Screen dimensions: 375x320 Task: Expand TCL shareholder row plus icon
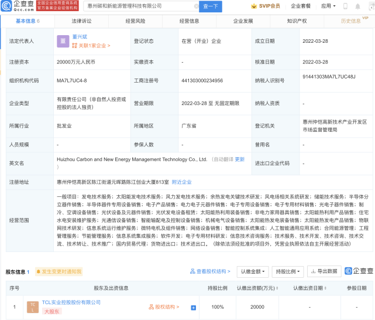(x=193, y=308)
